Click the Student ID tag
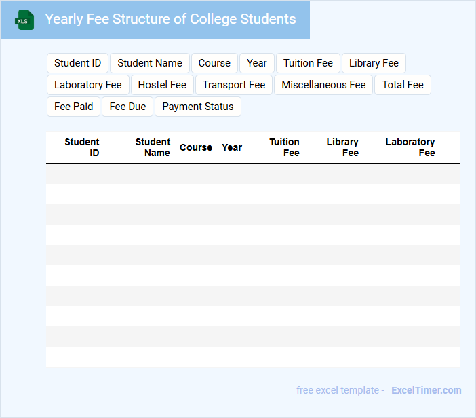Viewport: 476px width, 418px height. pos(77,63)
